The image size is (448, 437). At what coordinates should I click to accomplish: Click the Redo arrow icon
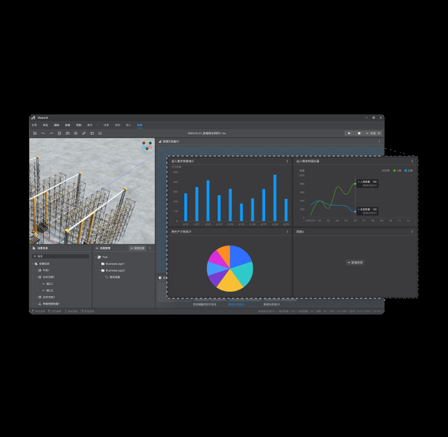point(51,134)
